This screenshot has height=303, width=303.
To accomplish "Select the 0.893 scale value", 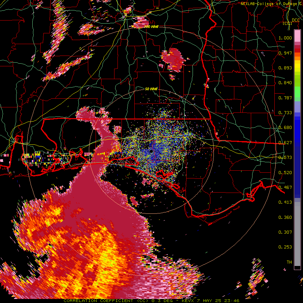I will click(285, 68).
